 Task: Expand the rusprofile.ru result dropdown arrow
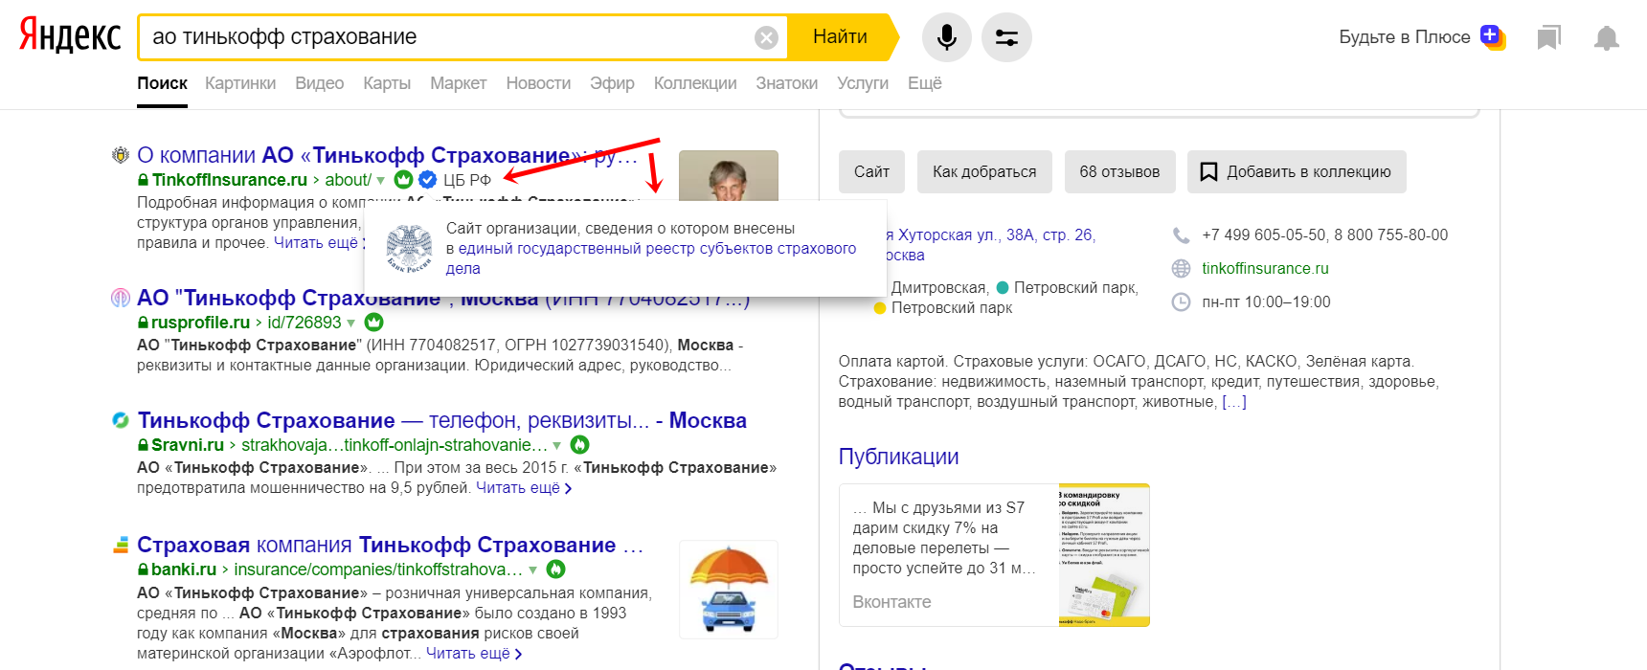(350, 324)
